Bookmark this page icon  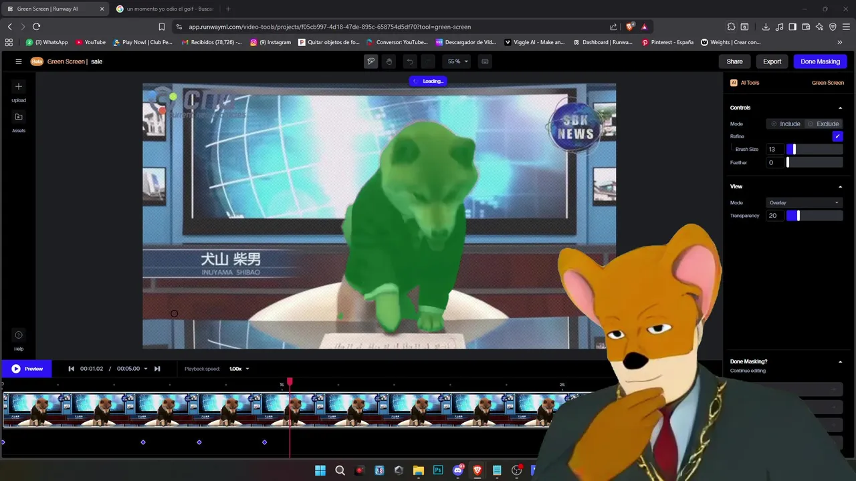click(162, 27)
